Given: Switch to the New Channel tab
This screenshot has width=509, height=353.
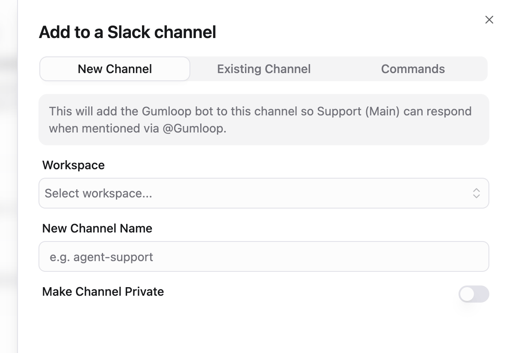Looking at the screenshot, I should 115,69.
